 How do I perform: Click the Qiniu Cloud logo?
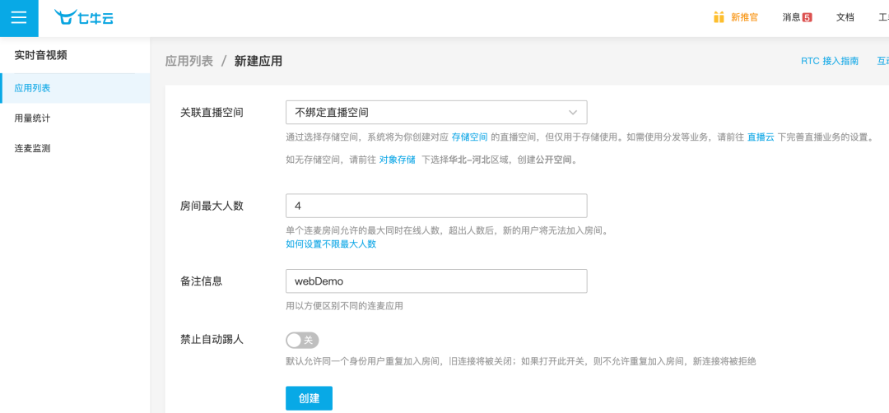[x=84, y=17]
